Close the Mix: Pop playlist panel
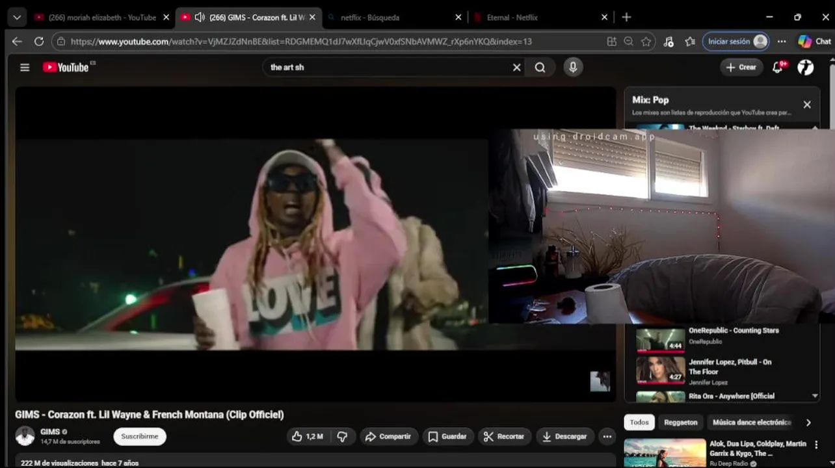This screenshot has height=468, width=835. click(x=807, y=104)
